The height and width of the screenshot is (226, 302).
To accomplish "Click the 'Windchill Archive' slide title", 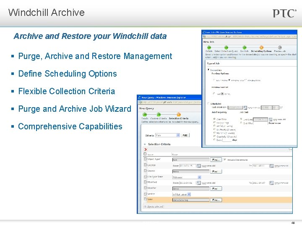I will (x=47, y=13).
